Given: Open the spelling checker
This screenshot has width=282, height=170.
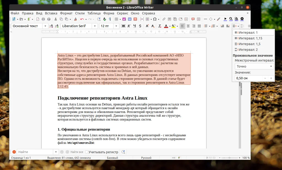Looking at the screenshot, I should pyautogui.click(x=104, y=19).
